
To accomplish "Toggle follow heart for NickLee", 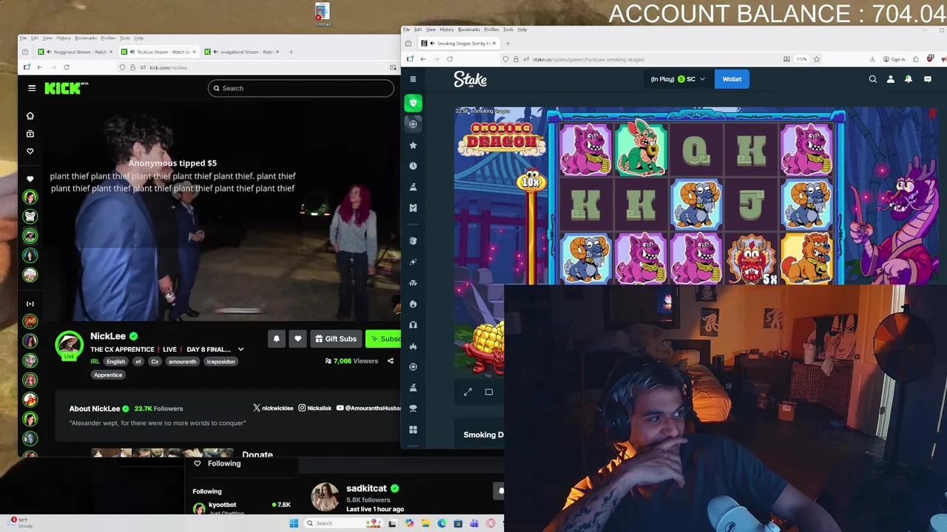I will (x=298, y=338).
